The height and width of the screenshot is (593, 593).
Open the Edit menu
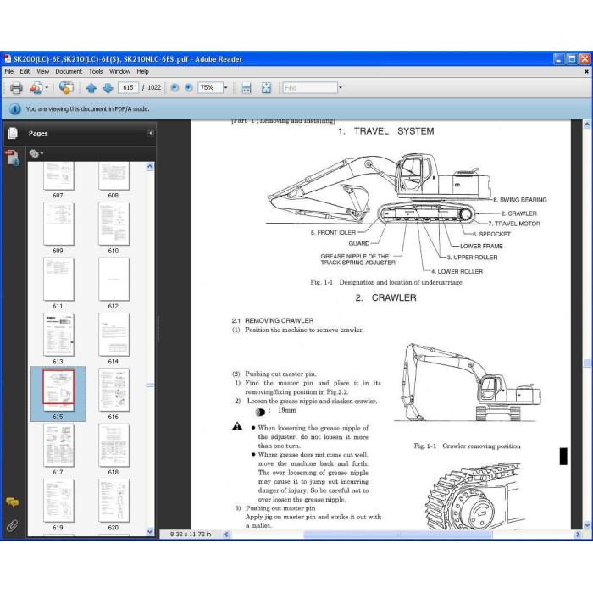[x=25, y=71]
